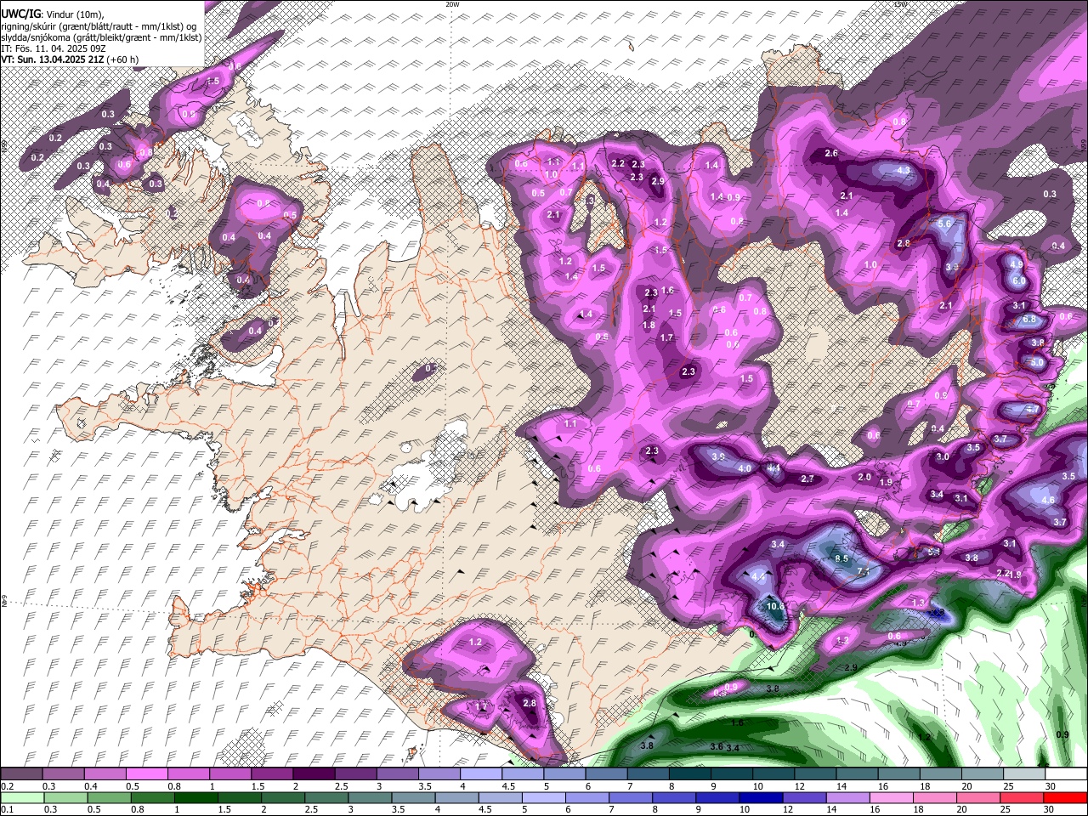This screenshot has height=816, width=1088.
Task: Pick the bright red rain swatch above 30
Action: pos(1065,797)
